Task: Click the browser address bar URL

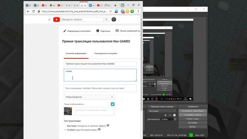Action: point(74,11)
